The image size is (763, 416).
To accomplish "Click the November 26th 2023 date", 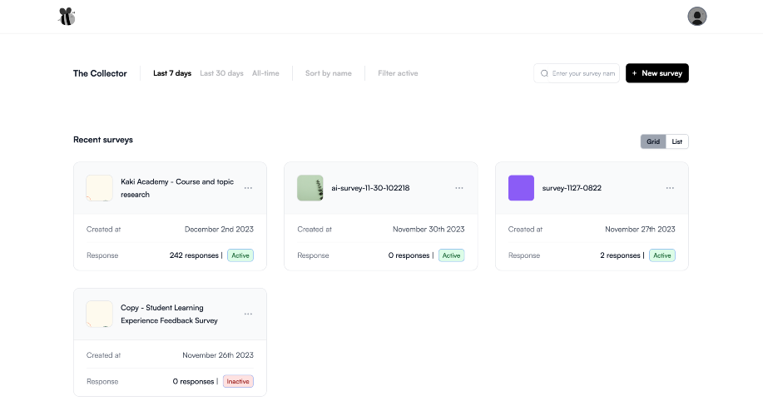I will 218,355.
